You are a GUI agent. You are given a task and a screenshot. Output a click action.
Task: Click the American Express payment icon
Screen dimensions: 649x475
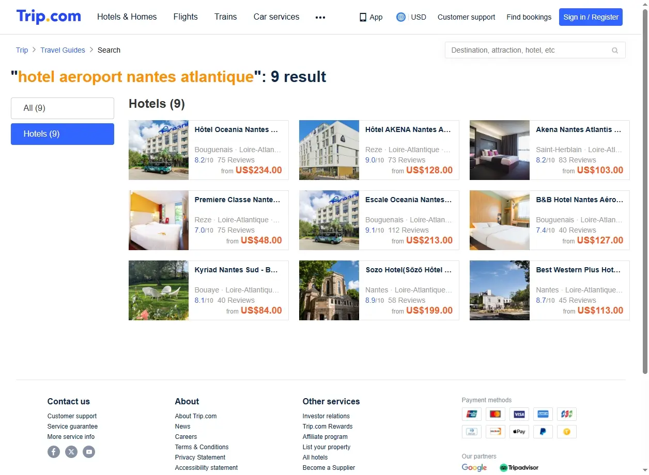tap(543, 414)
